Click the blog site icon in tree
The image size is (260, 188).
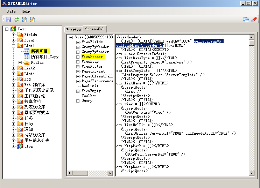[20, 146]
